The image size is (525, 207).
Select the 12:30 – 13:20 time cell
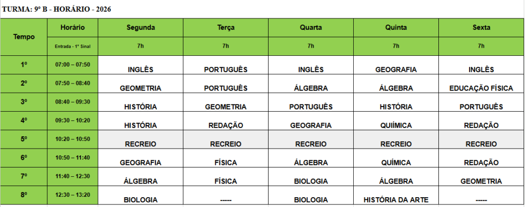click(73, 195)
